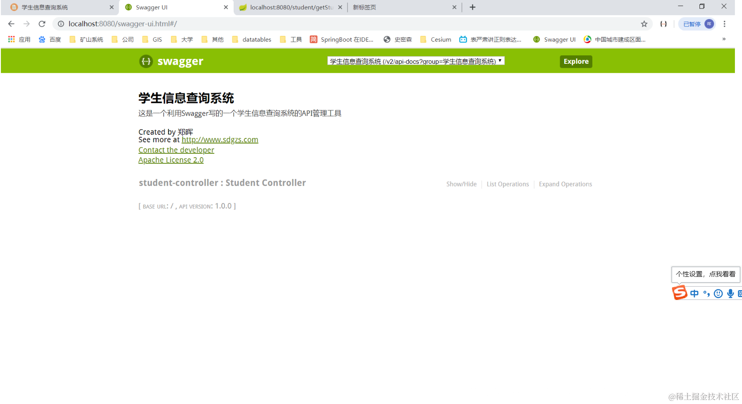This screenshot has height=404, width=742.
Task: Open the 表严肃讲正则表达 bookmark
Action: point(491,39)
